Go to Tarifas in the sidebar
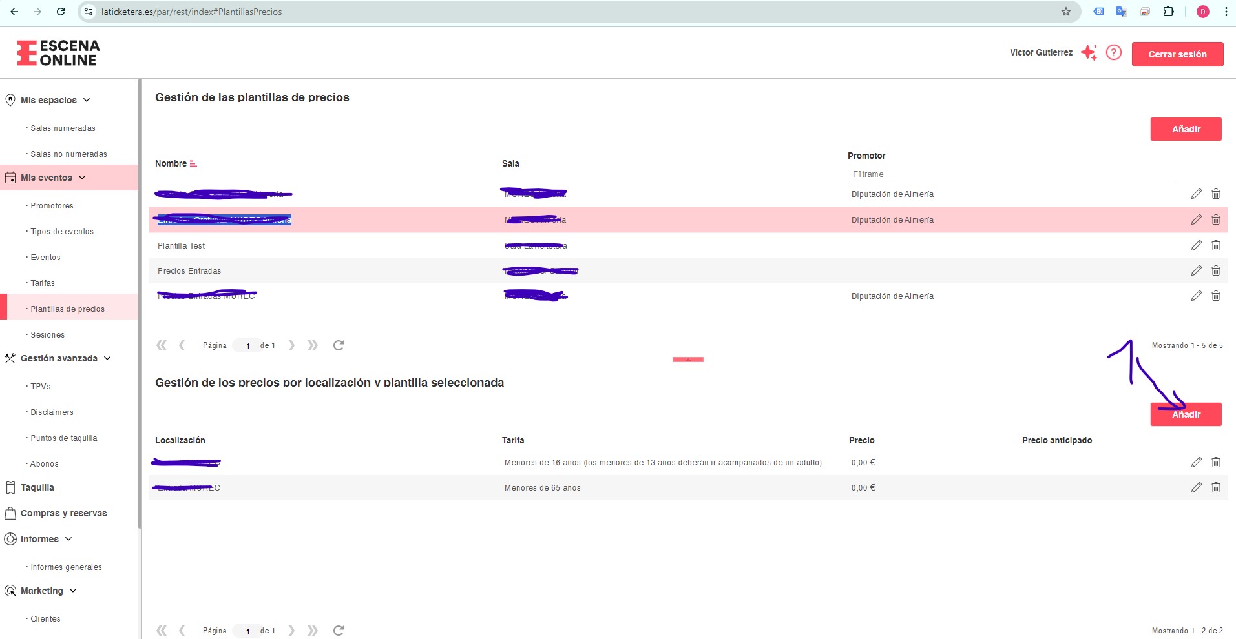The image size is (1236, 639). pyautogui.click(x=43, y=283)
